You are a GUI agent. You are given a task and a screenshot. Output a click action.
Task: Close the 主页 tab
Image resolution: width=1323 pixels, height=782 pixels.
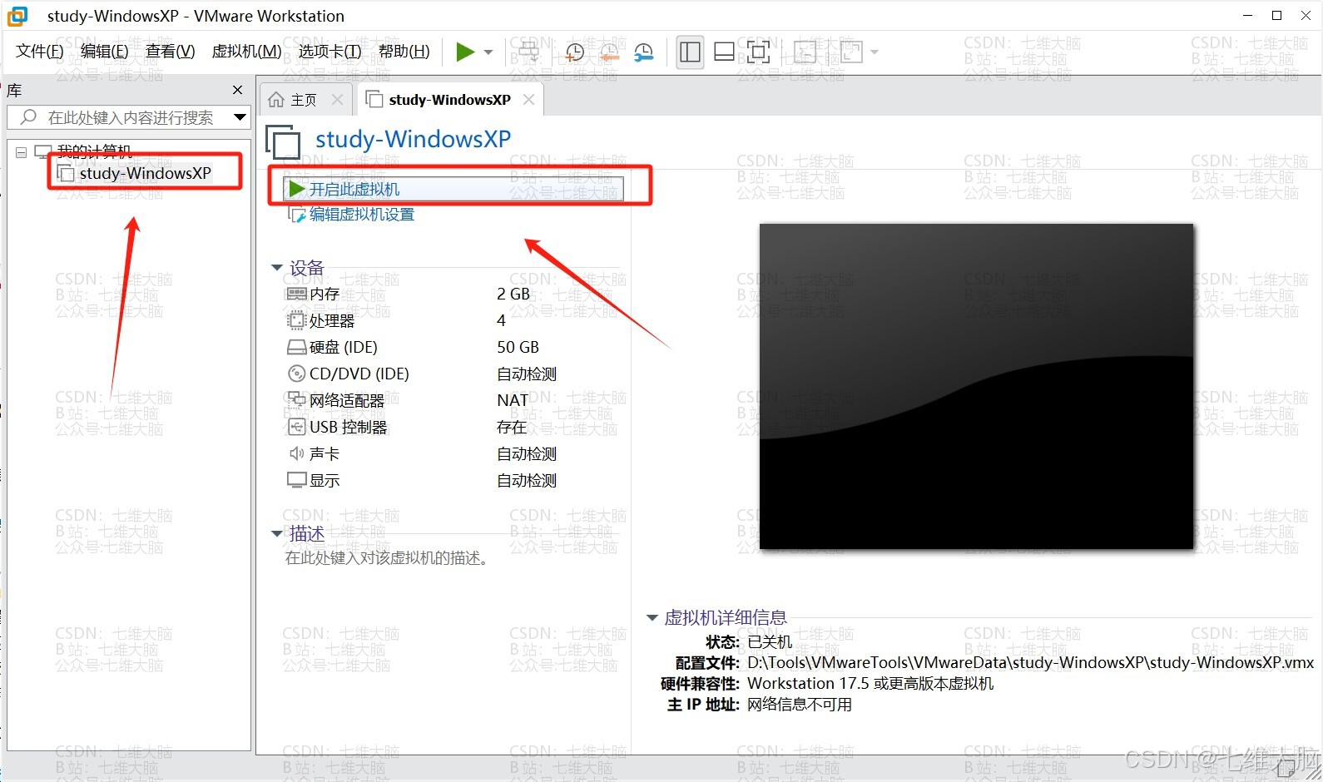[337, 100]
